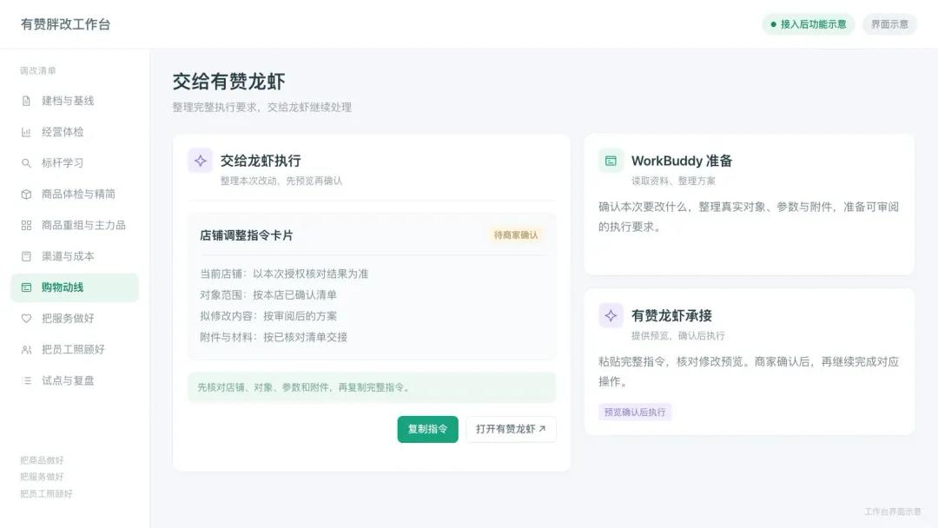
Task: Click the green hint starting with 先核对店铺
Action: coord(372,387)
